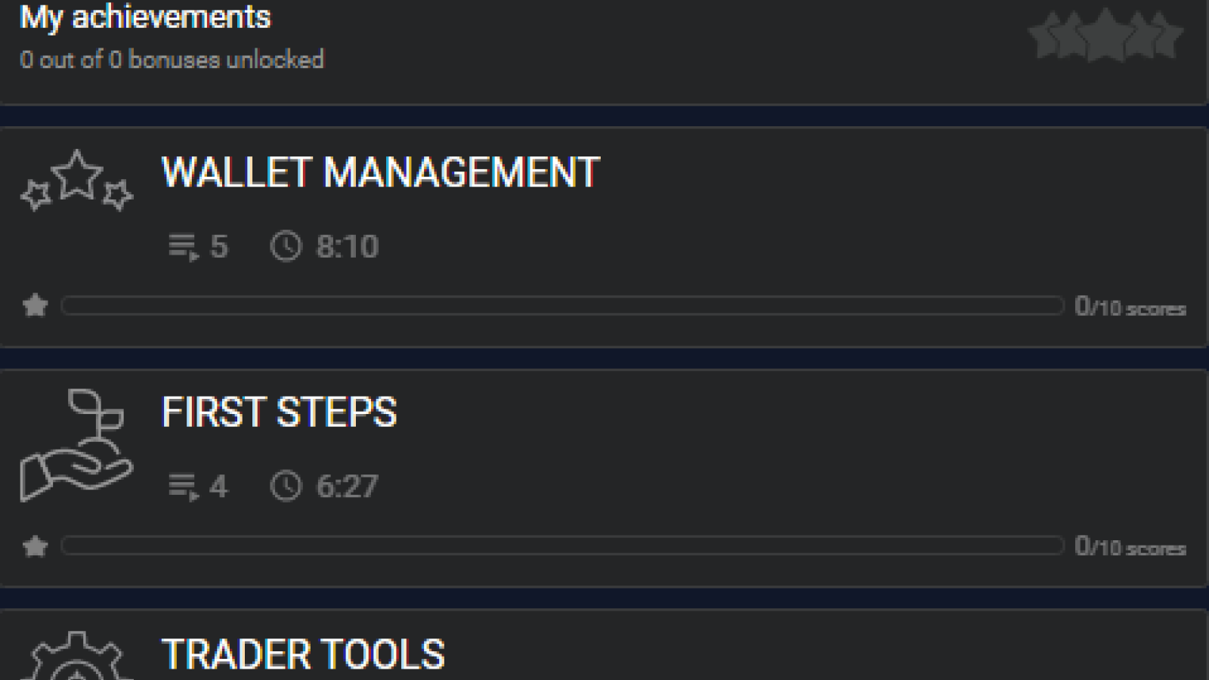Click the First Steps lessons playlist icon
This screenshot has width=1209, height=680.
tap(184, 487)
